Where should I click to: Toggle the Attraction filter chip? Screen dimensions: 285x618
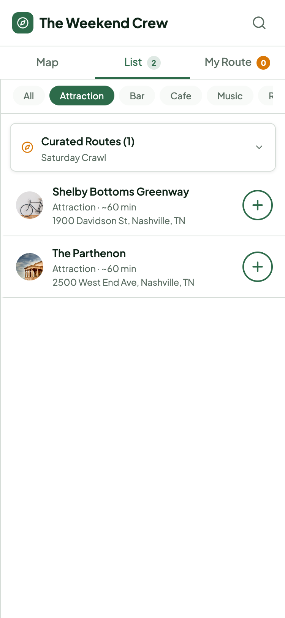pos(82,96)
